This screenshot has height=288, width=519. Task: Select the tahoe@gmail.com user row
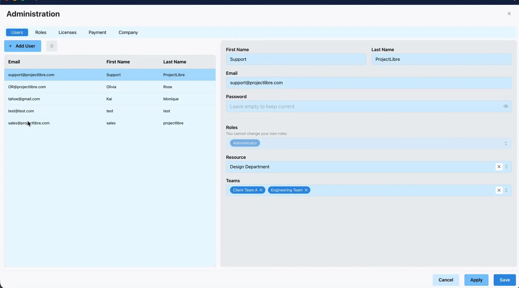coord(110,99)
